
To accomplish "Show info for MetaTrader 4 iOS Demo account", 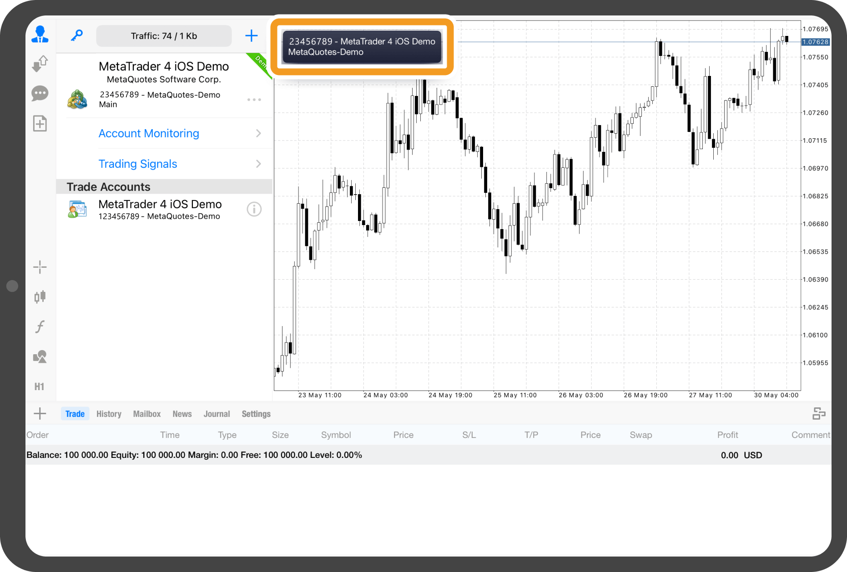I will tap(254, 209).
